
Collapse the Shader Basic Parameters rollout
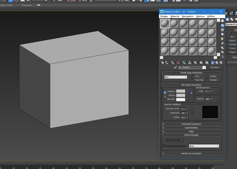[191, 73]
